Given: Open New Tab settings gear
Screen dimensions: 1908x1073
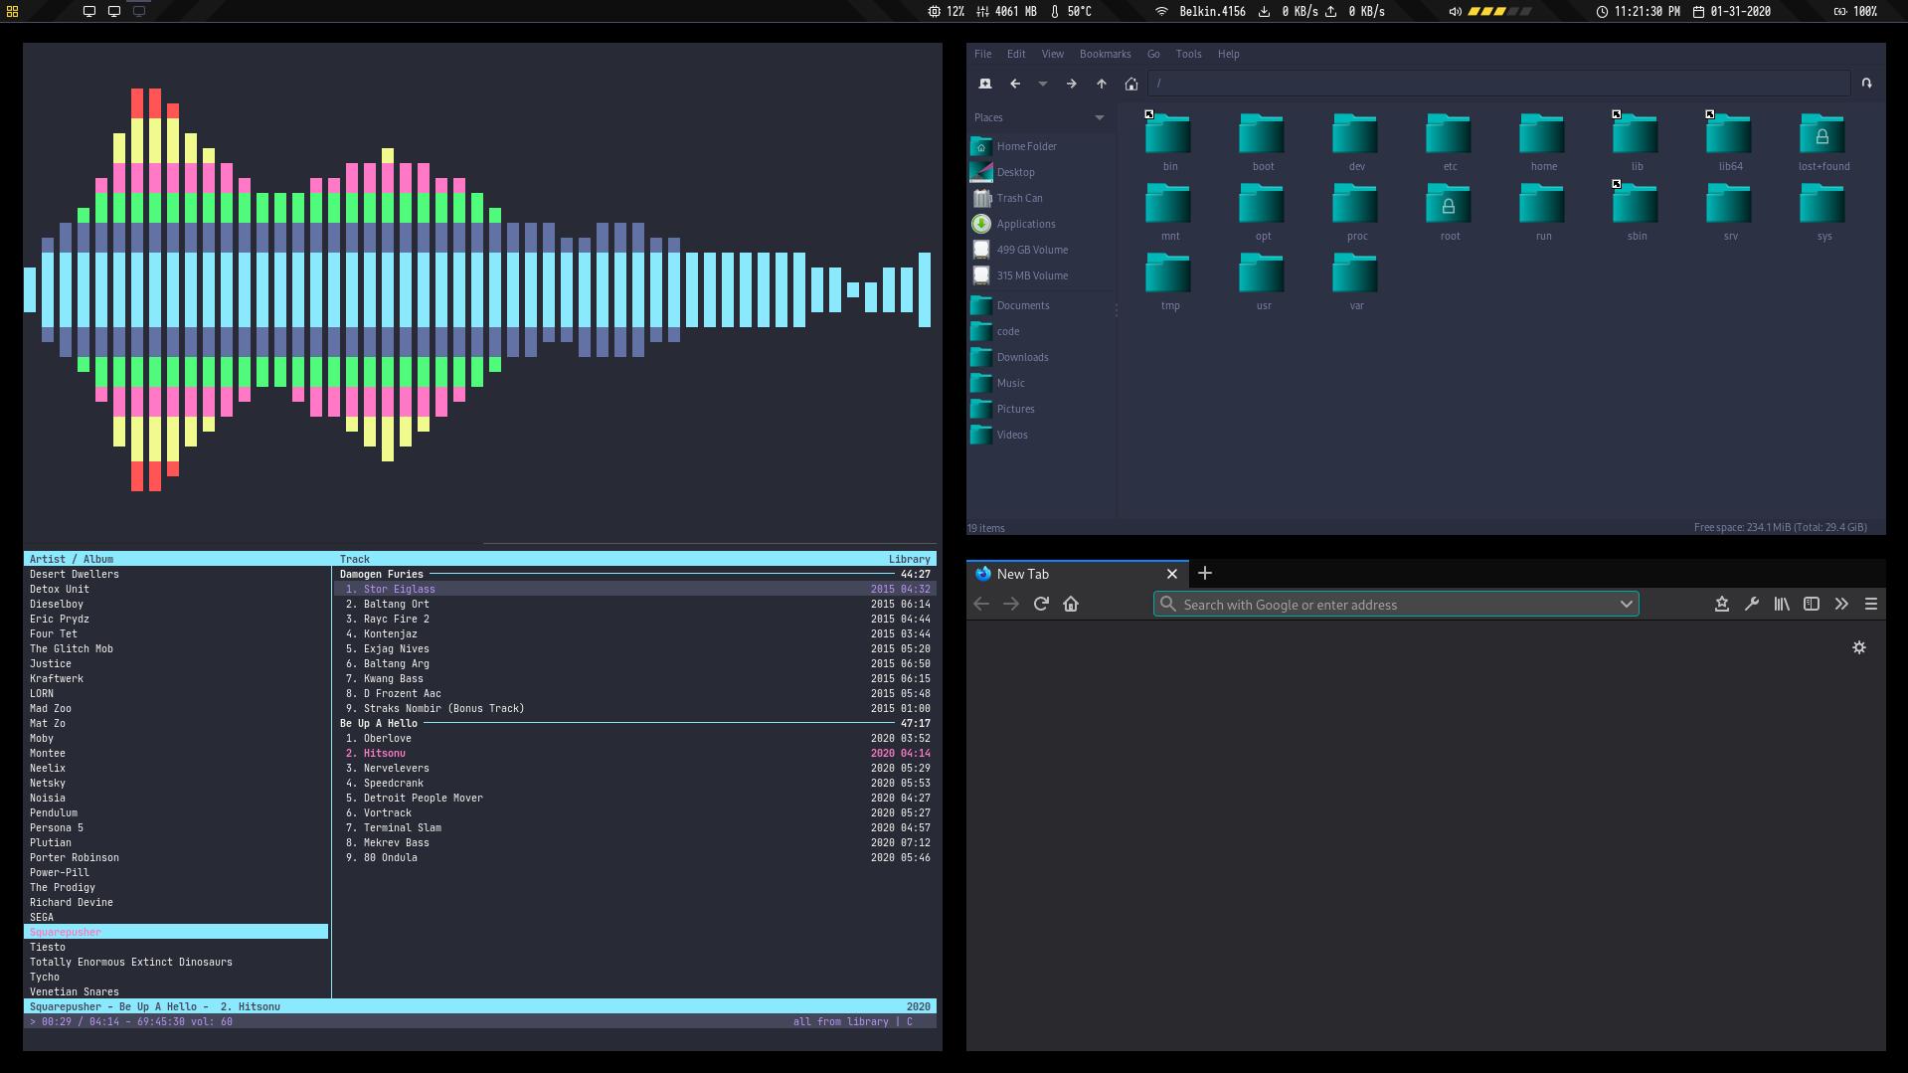Looking at the screenshot, I should (1859, 647).
